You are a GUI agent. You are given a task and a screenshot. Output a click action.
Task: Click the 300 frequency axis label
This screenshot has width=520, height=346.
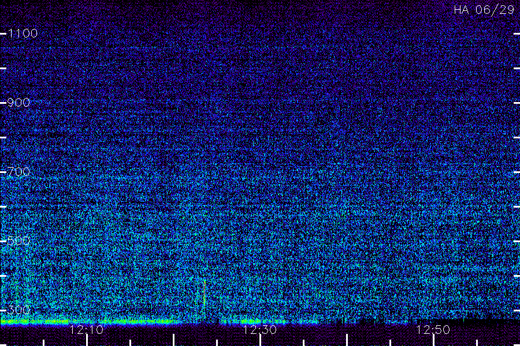click(18, 310)
